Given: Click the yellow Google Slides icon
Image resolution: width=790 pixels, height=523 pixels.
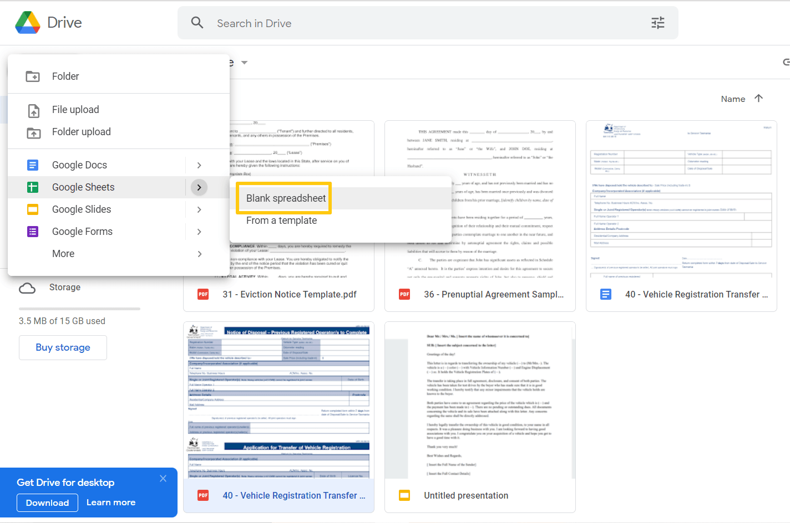Looking at the screenshot, I should pos(33,209).
